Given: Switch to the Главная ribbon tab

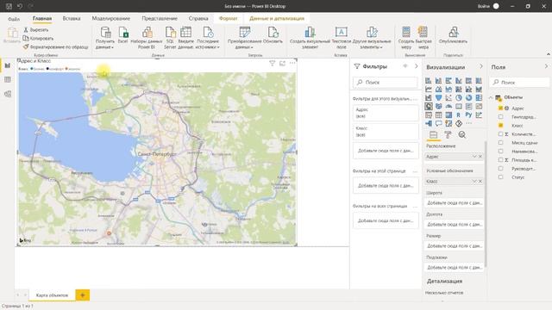Looking at the screenshot, I should point(42,18).
